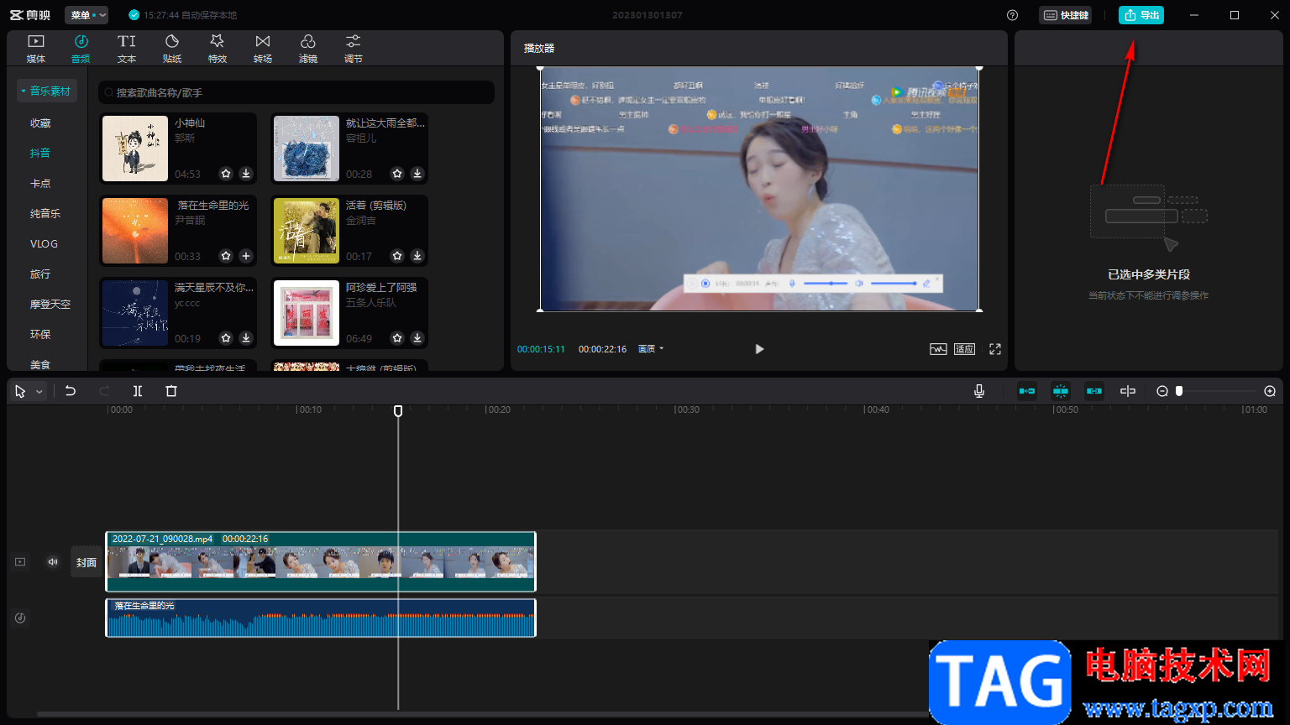Favorite 阿珍爱上了阿强 with star icon
This screenshot has width=1290, height=725.
tap(397, 338)
